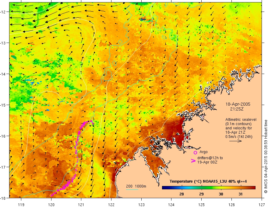Click the "(0.1m contours)" text
268x207 pixels.
point(238,124)
